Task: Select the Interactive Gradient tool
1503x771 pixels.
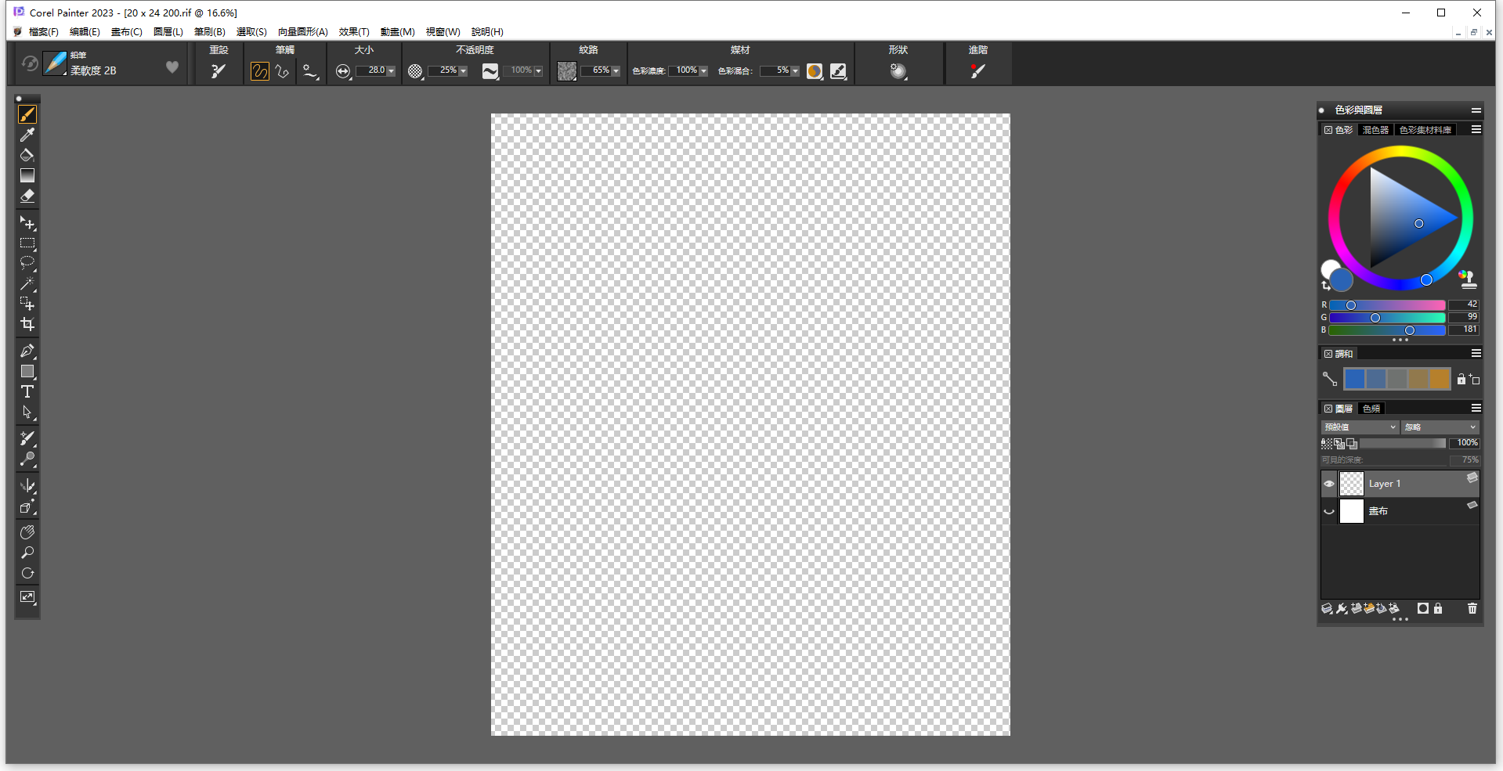Action: (x=27, y=175)
